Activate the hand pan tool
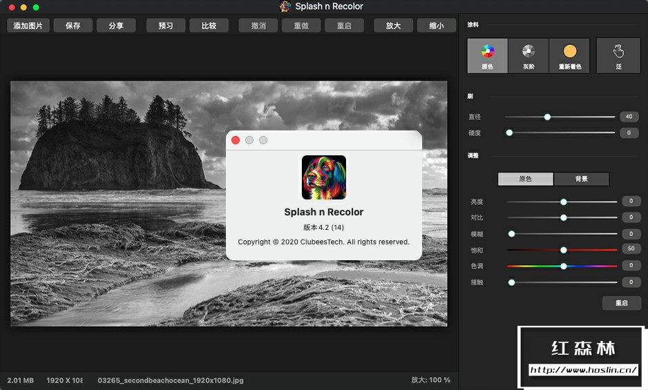 [x=618, y=56]
